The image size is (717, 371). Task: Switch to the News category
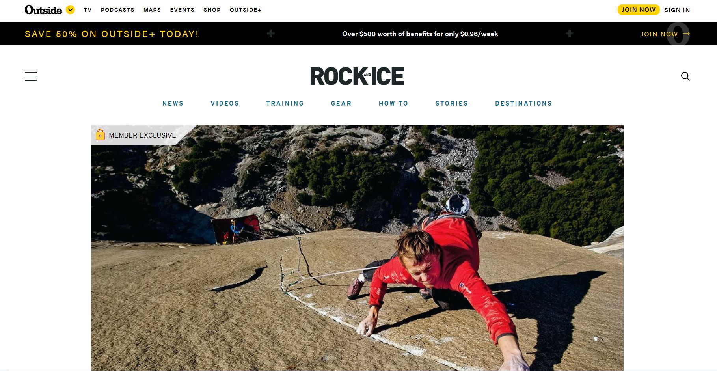point(173,103)
